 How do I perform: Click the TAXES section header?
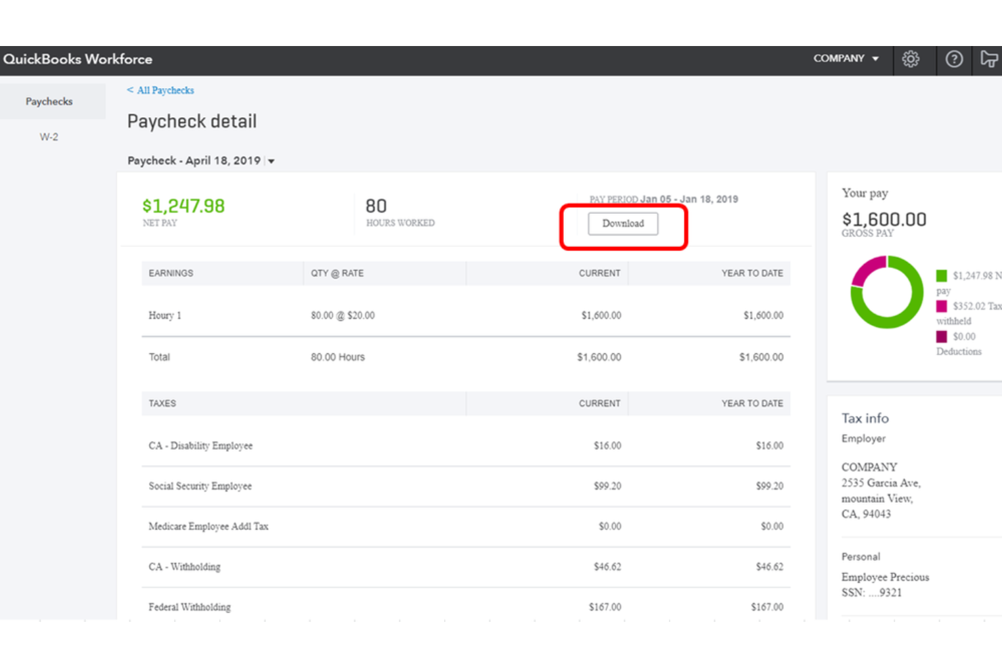(x=162, y=403)
